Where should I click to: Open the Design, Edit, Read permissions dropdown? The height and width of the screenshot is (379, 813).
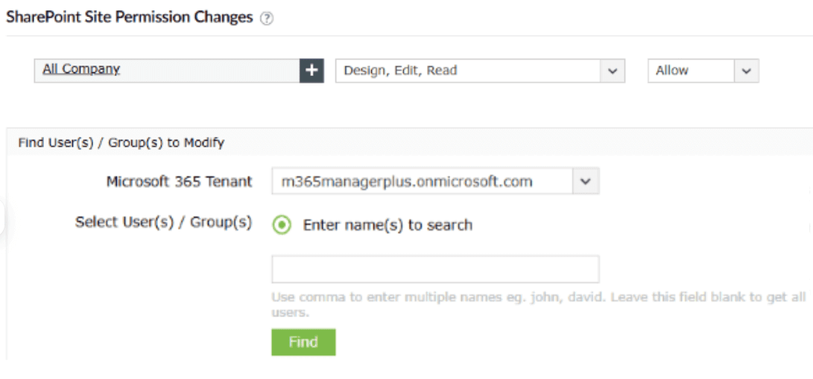click(x=469, y=71)
